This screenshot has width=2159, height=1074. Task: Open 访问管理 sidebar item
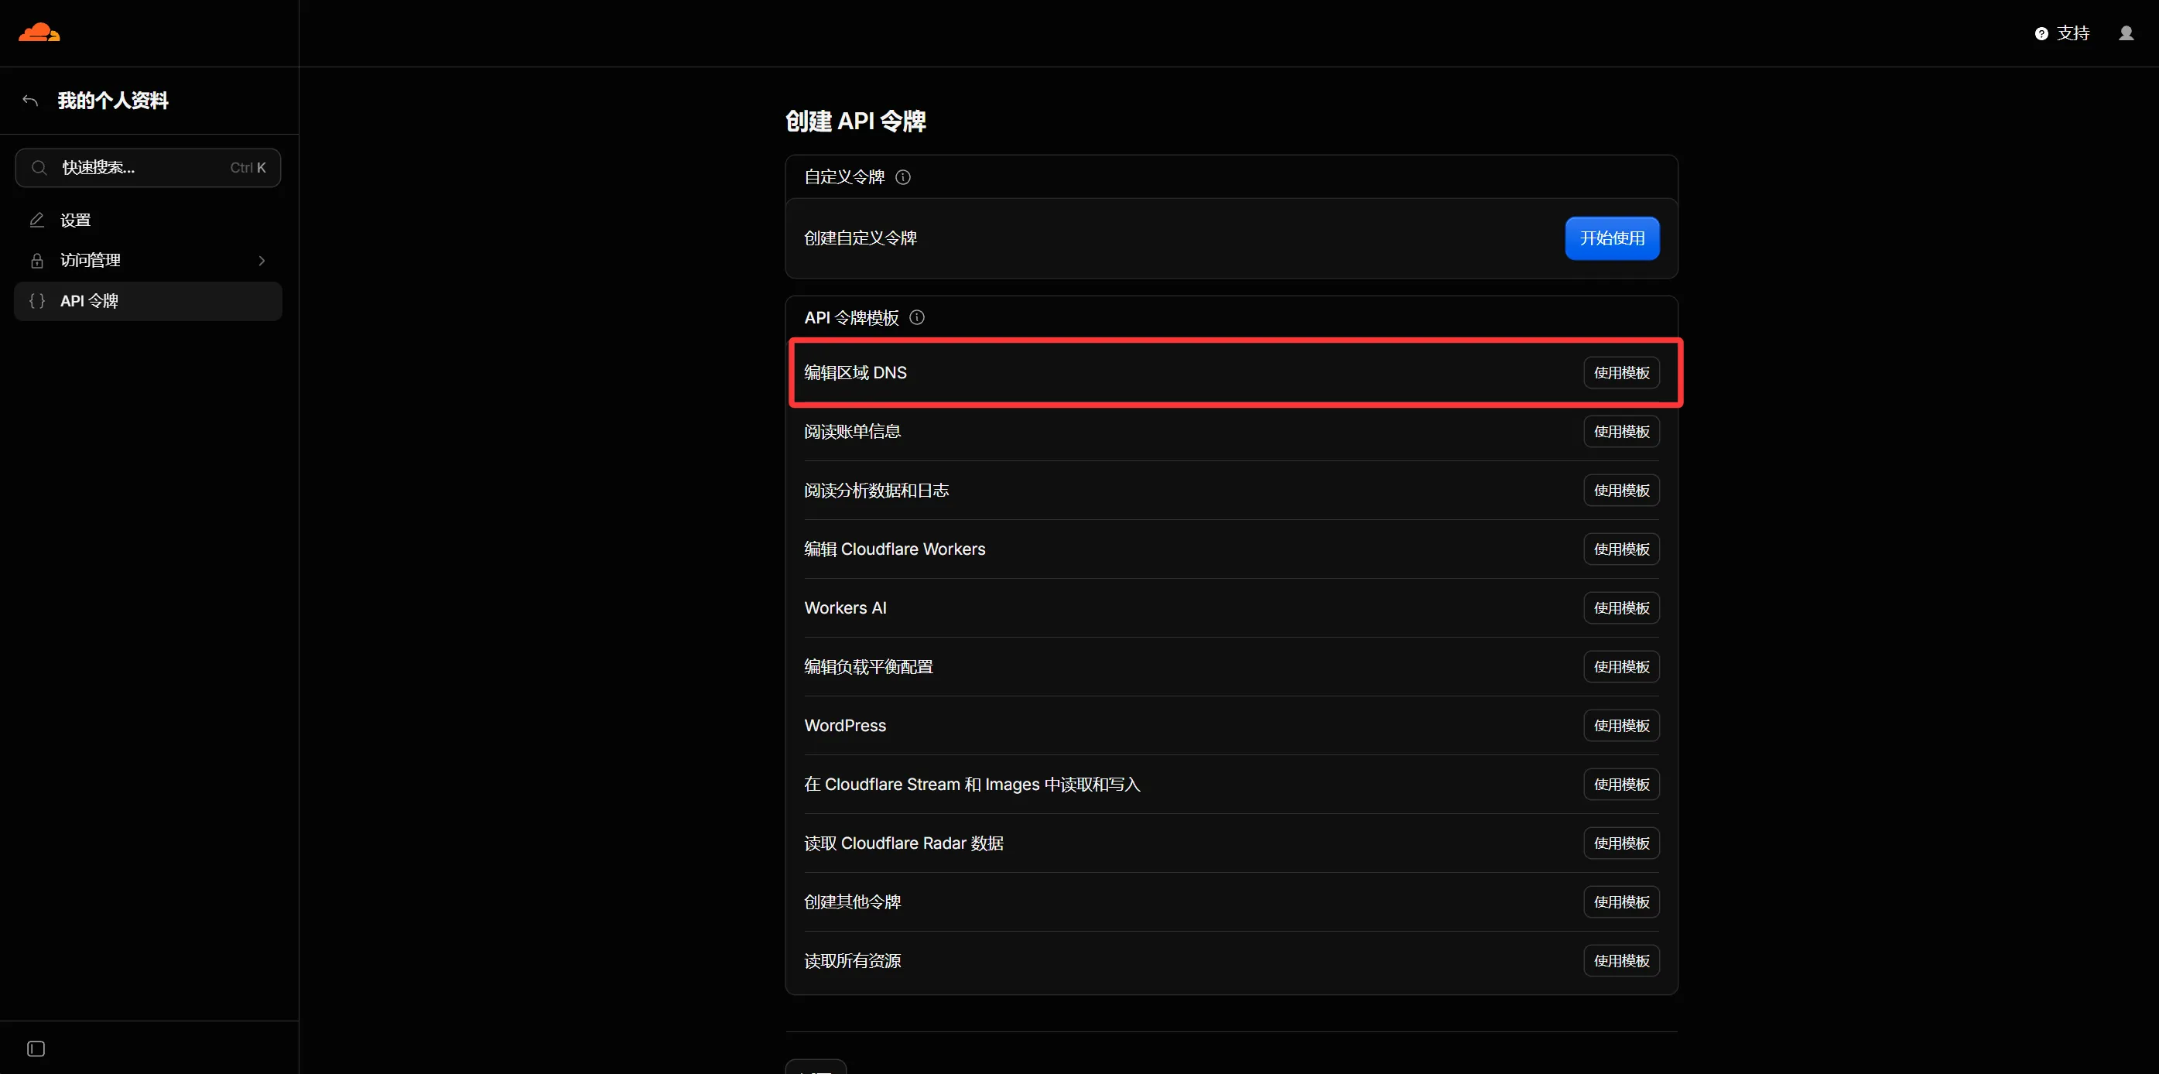(149, 261)
